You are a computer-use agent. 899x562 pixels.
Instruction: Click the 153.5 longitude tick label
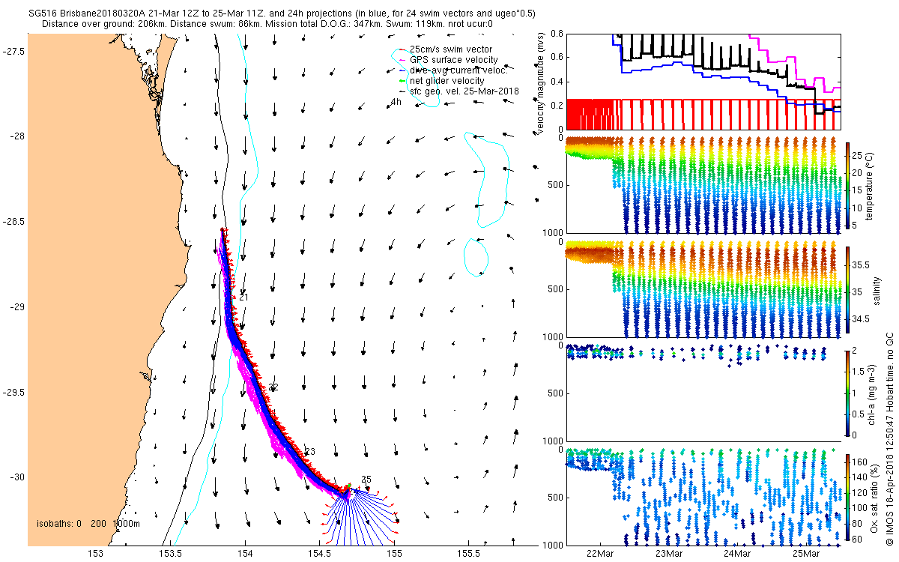[172, 554]
